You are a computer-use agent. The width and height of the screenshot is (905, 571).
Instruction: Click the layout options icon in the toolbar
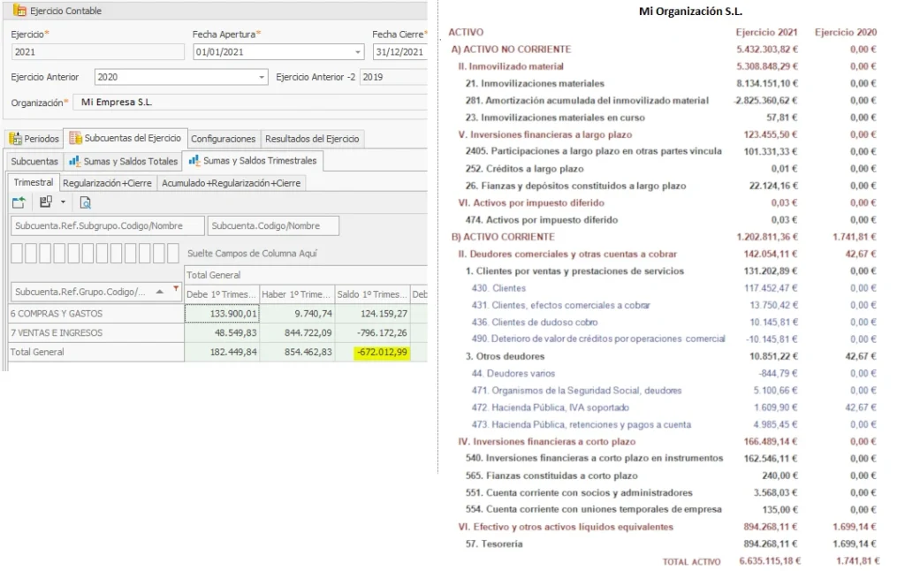pos(46,202)
